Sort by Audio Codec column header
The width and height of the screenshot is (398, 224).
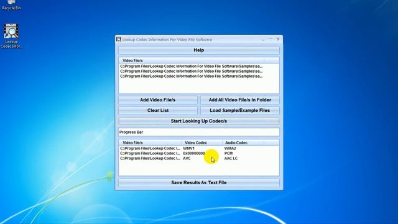coord(243,142)
